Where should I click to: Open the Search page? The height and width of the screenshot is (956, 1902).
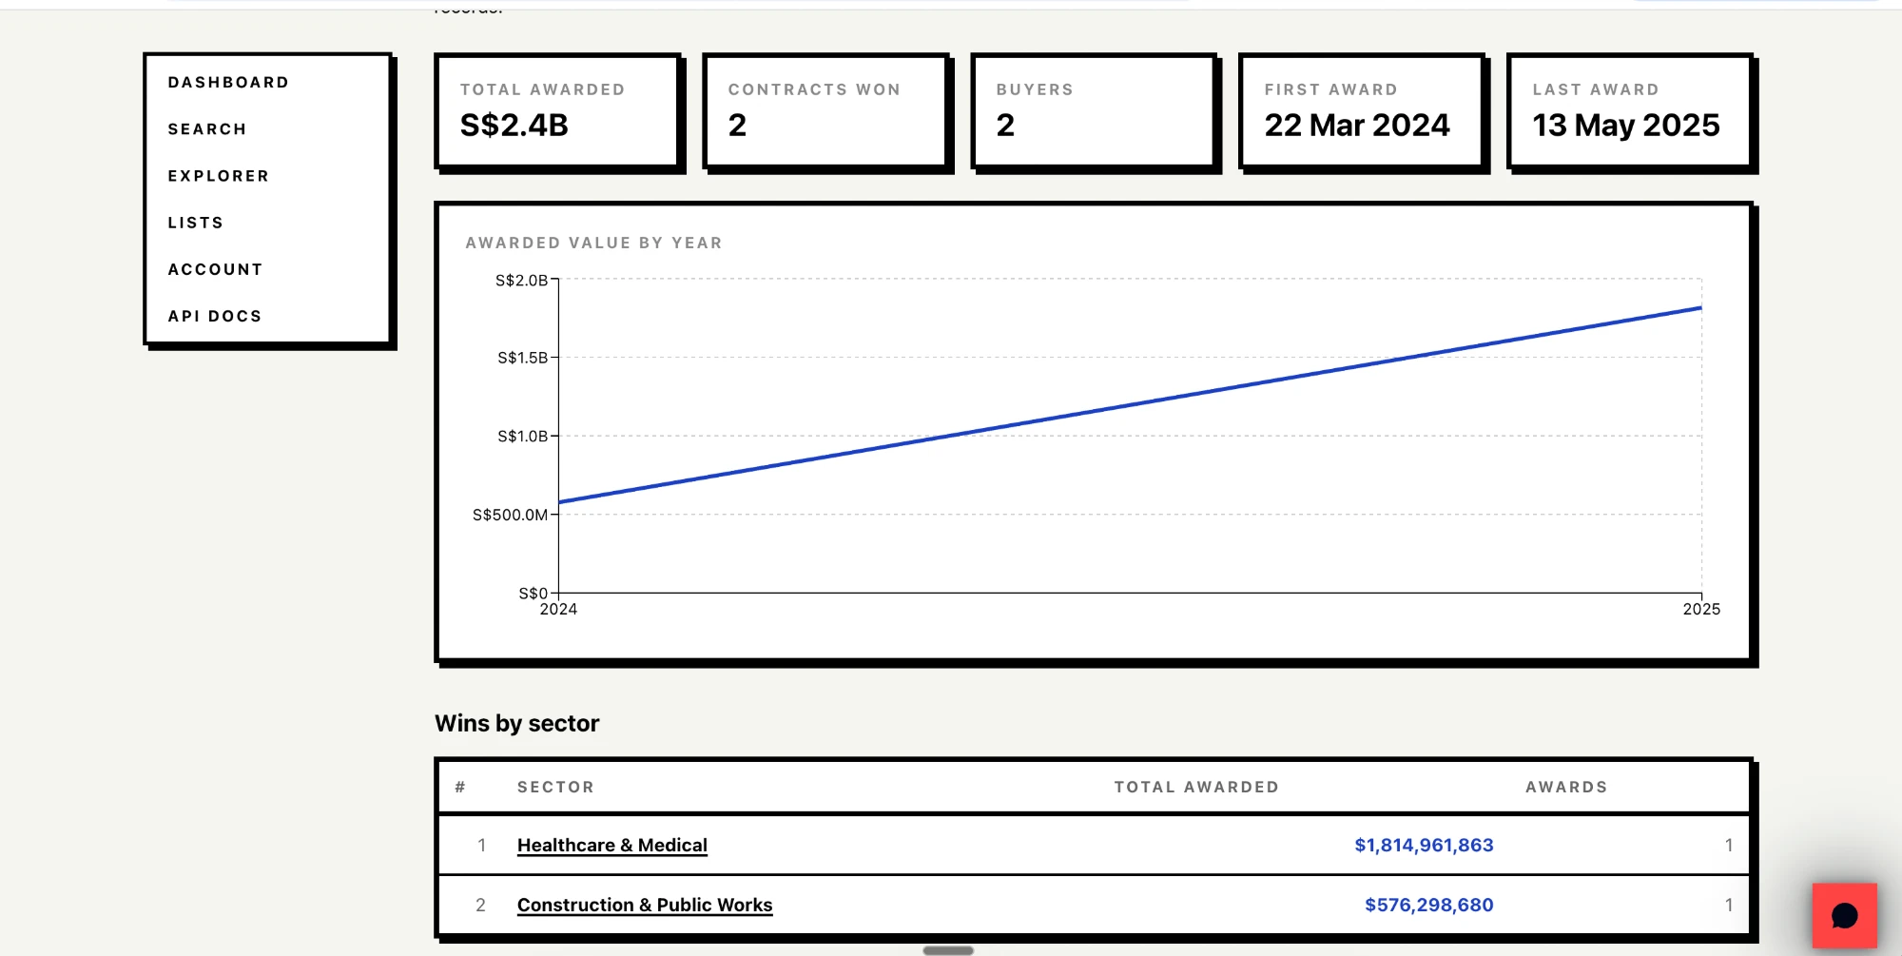point(207,129)
